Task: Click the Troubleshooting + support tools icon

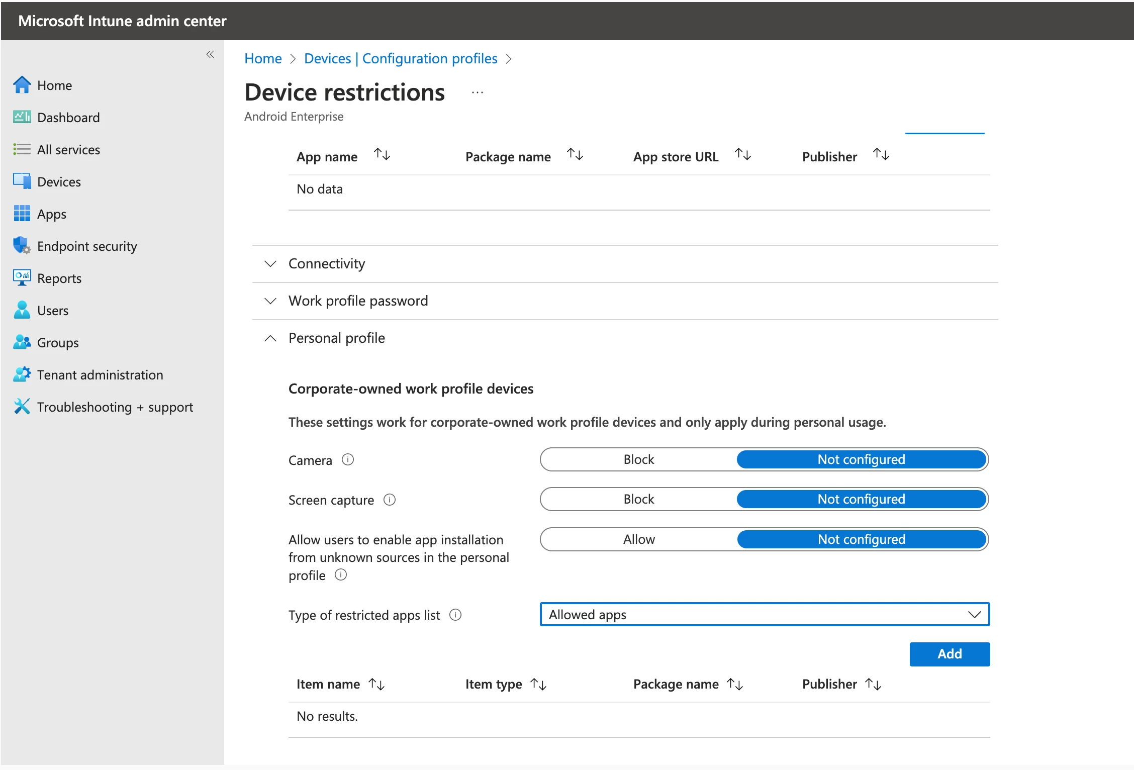Action: 22,407
